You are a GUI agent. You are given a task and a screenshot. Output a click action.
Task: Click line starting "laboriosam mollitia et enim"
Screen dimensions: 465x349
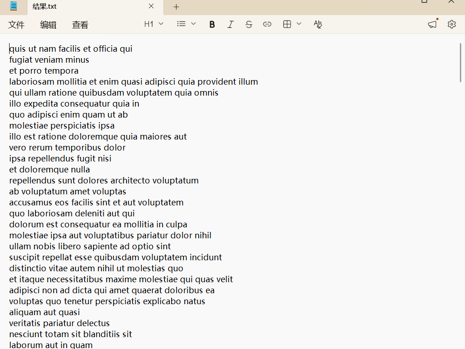pos(133,82)
